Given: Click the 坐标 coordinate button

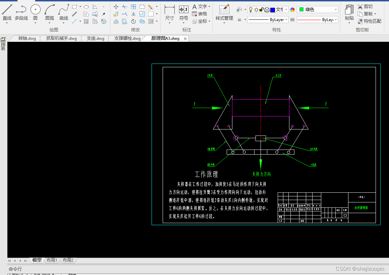Looking at the screenshot, I should [200, 21].
